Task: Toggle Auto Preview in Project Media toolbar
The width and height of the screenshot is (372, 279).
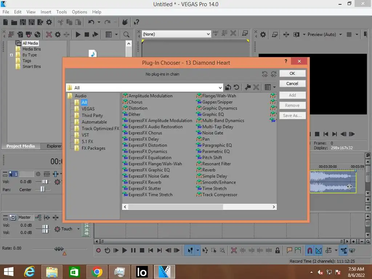Action: [96, 35]
